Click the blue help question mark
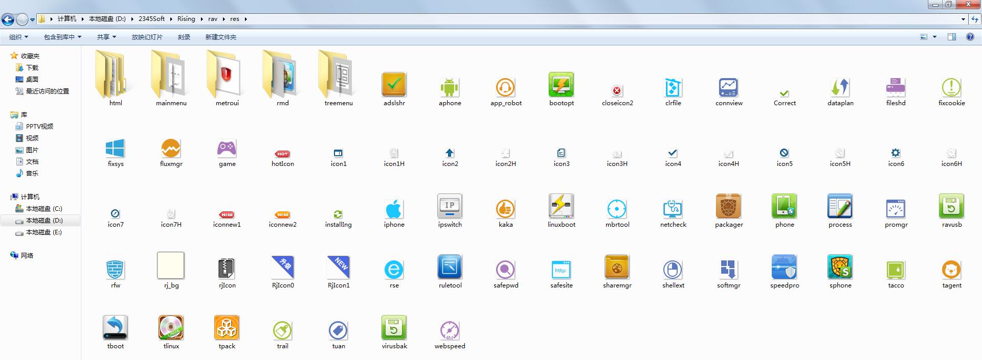Viewport: 982px width, 360px height. (970, 37)
